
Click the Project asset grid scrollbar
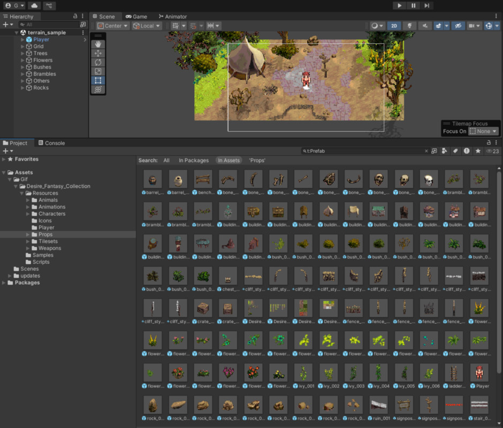(x=499, y=273)
